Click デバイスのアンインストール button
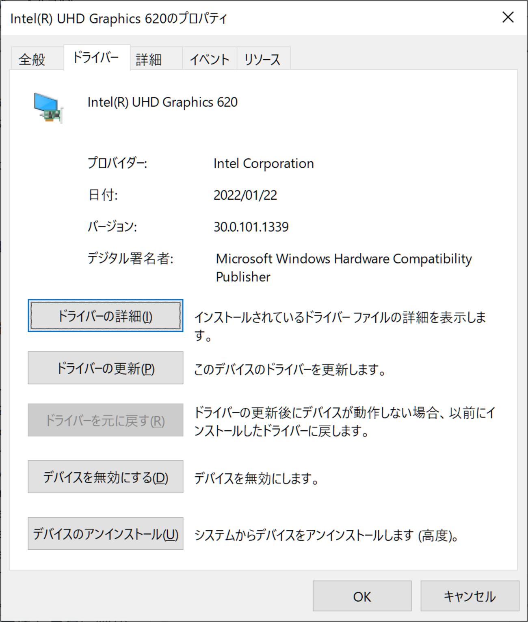 [106, 533]
